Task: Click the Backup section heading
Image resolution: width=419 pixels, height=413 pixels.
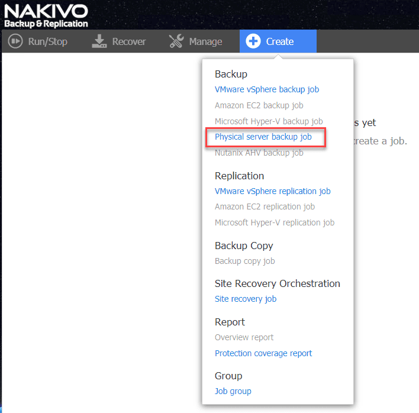Action: [x=231, y=74]
